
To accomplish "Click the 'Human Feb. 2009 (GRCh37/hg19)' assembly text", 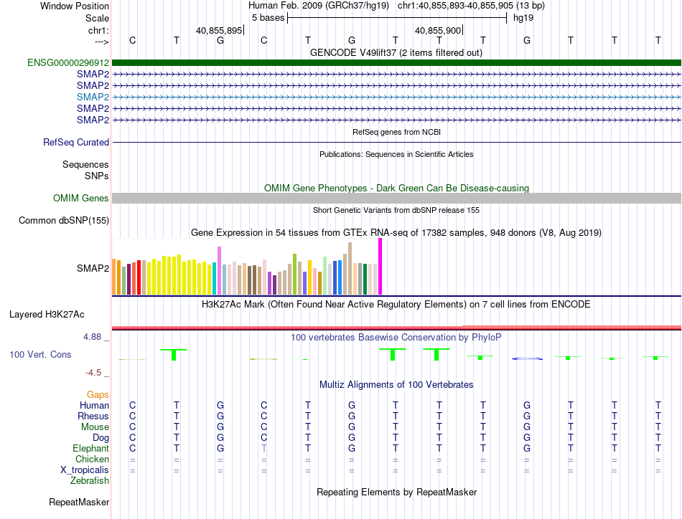I will pyautogui.click(x=318, y=6).
